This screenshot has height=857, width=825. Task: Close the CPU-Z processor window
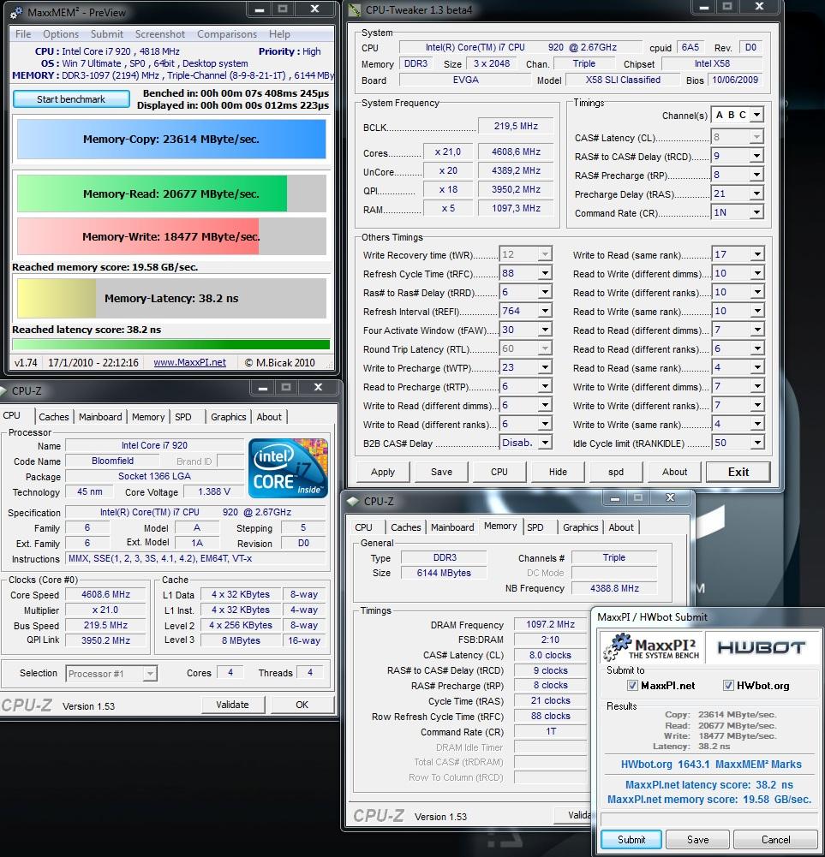[318, 388]
